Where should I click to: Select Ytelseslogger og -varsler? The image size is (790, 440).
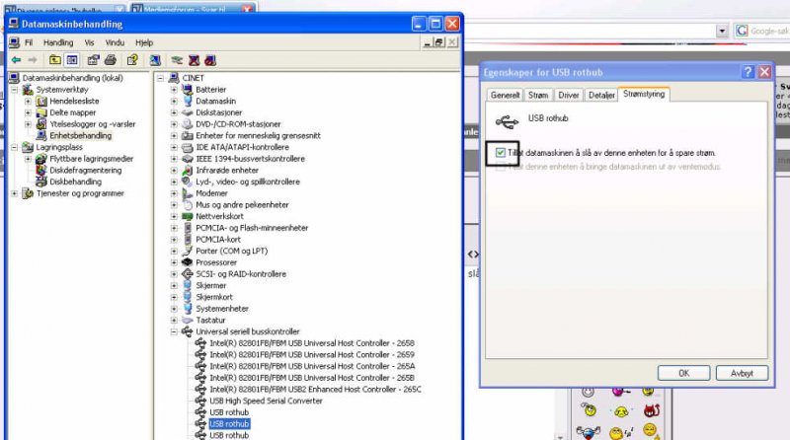(x=93, y=124)
